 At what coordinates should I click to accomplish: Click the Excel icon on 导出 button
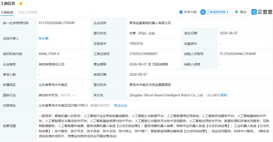(x=237, y=12)
